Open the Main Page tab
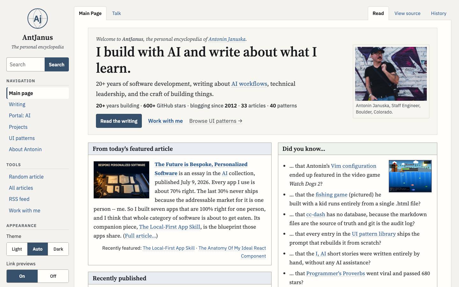Image resolution: width=459 pixels, height=287 pixels. [x=90, y=13]
